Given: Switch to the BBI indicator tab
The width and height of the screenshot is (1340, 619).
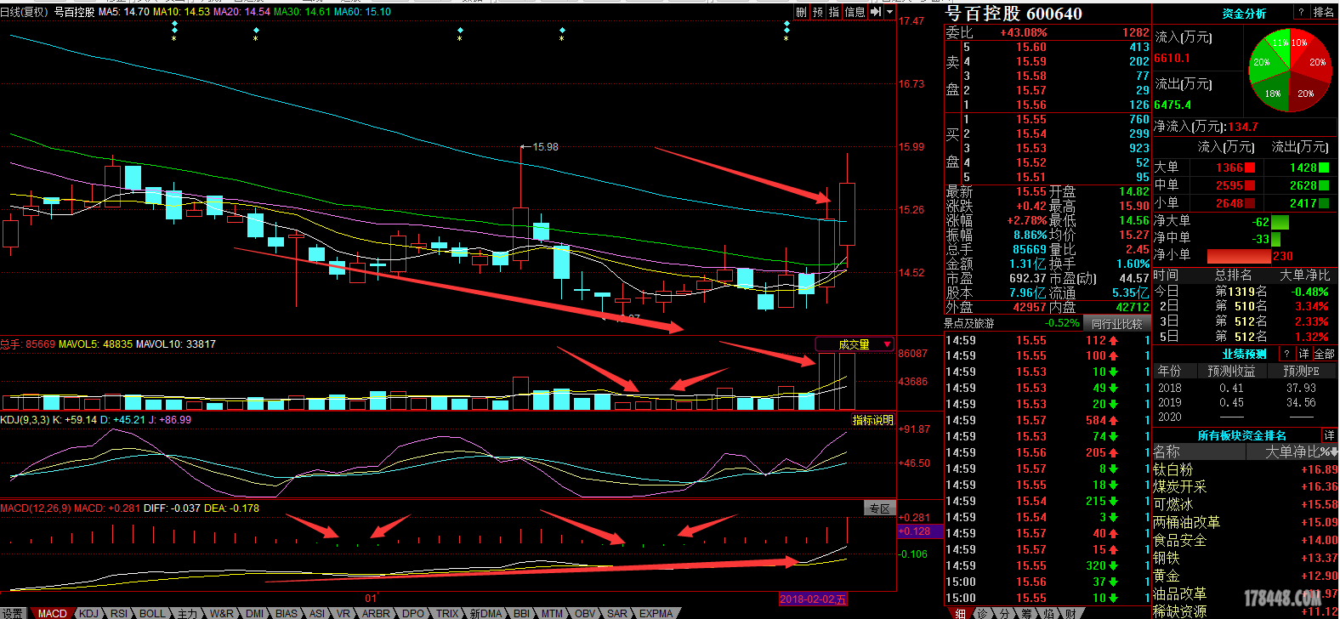Looking at the screenshot, I should (x=522, y=613).
